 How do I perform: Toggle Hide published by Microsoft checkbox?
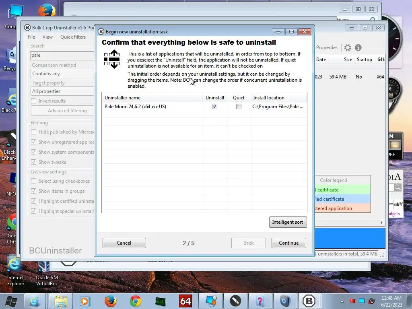pos(33,132)
